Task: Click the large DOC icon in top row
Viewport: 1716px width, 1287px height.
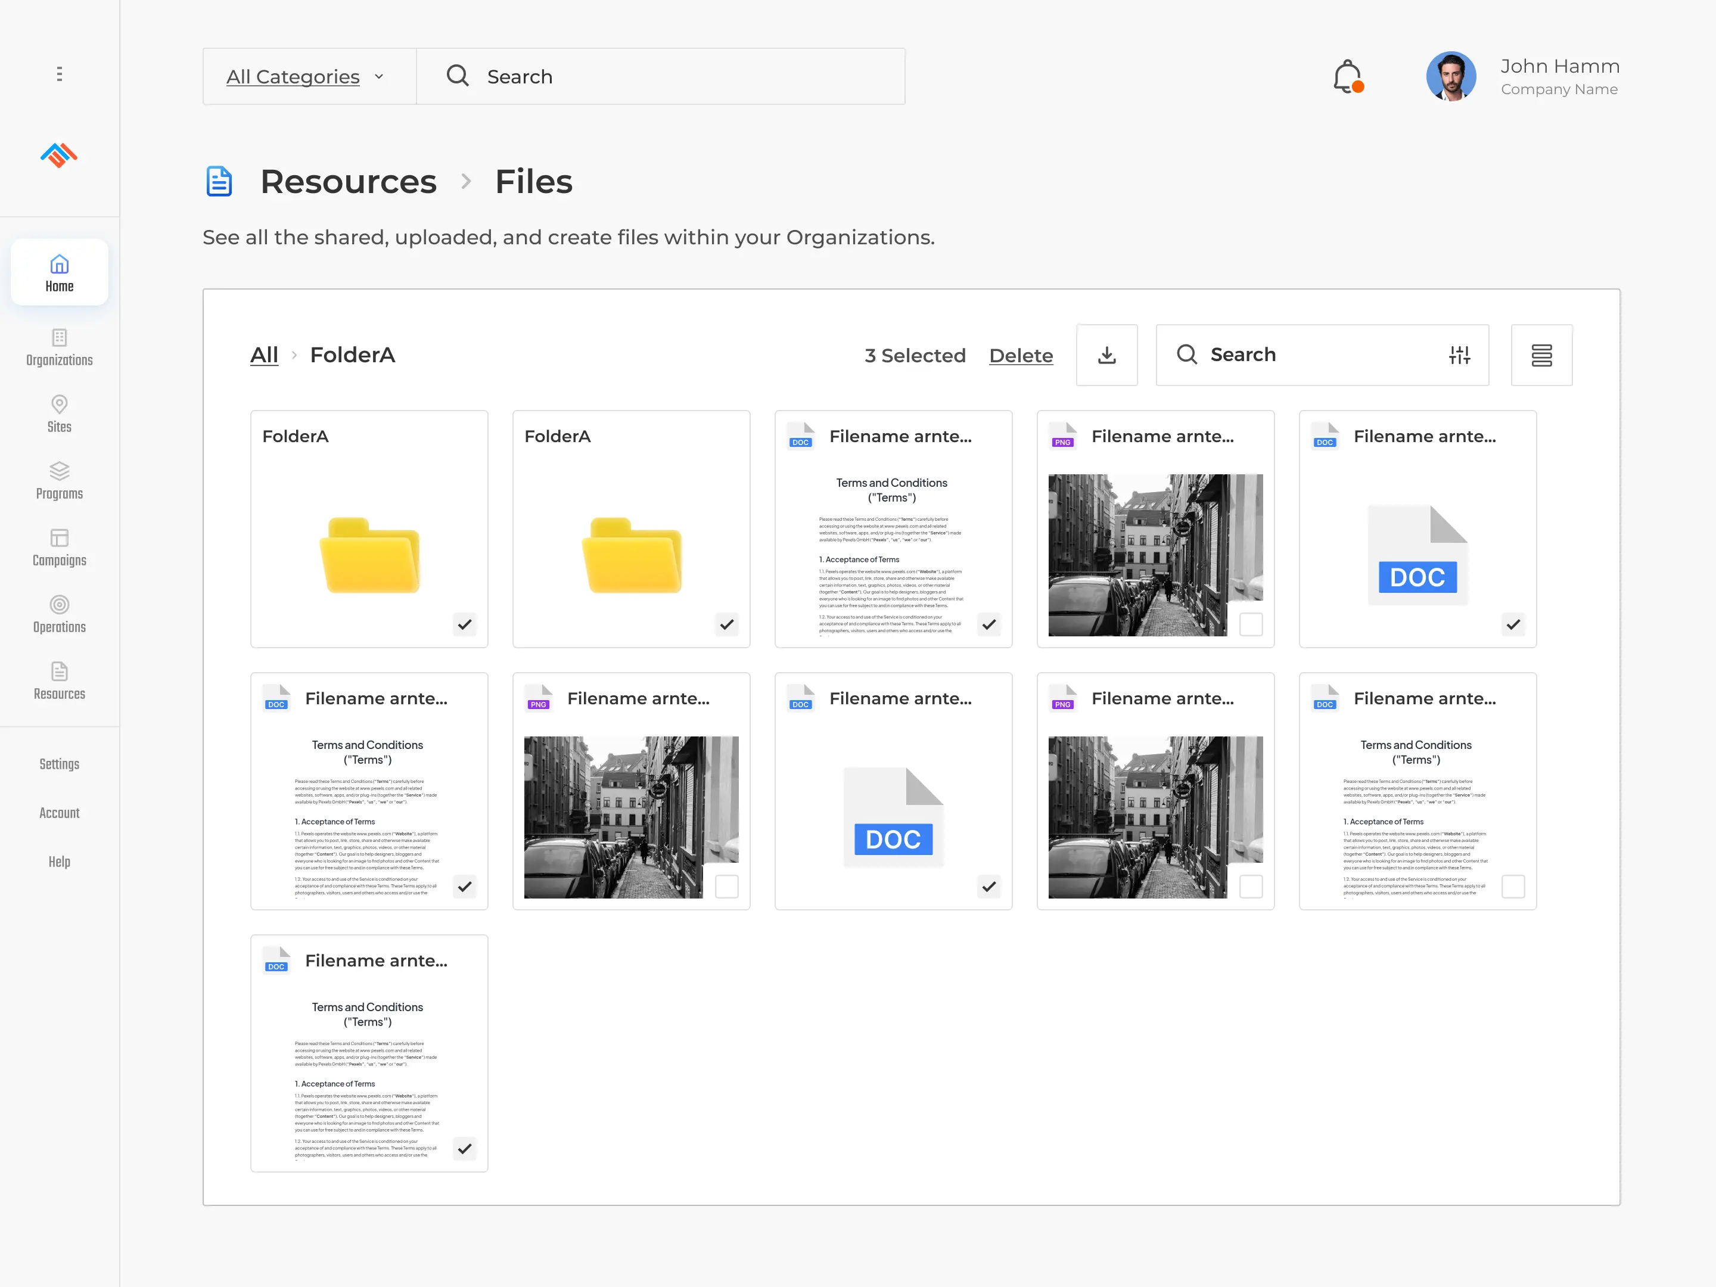Action: tap(1417, 555)
